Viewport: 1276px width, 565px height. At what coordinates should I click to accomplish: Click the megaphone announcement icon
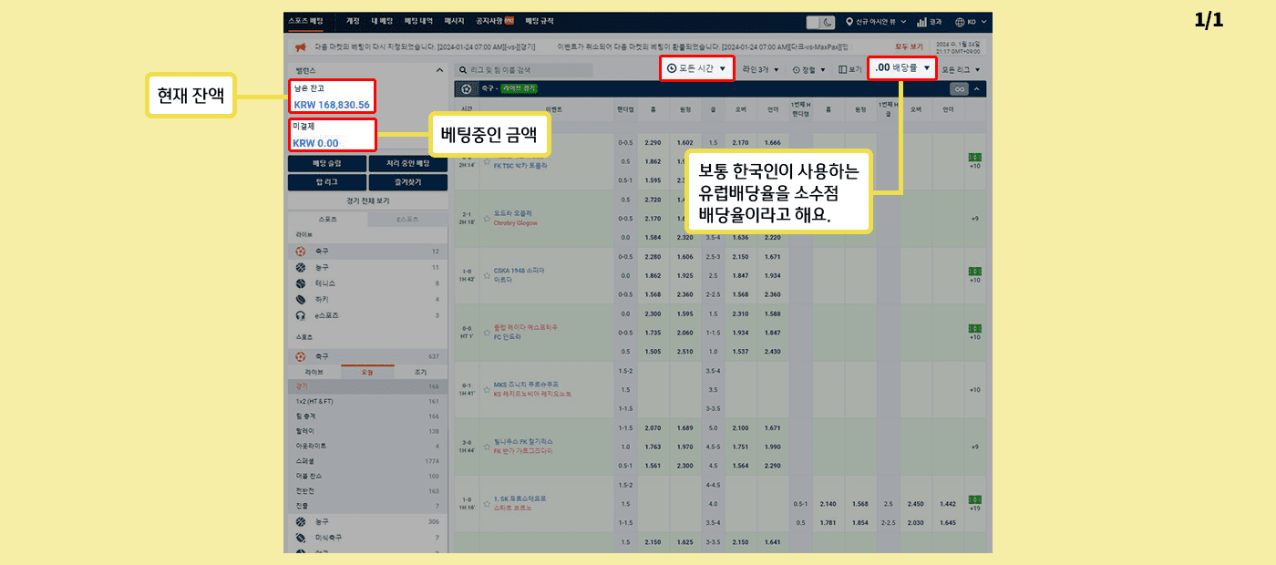tap(299, 46)
